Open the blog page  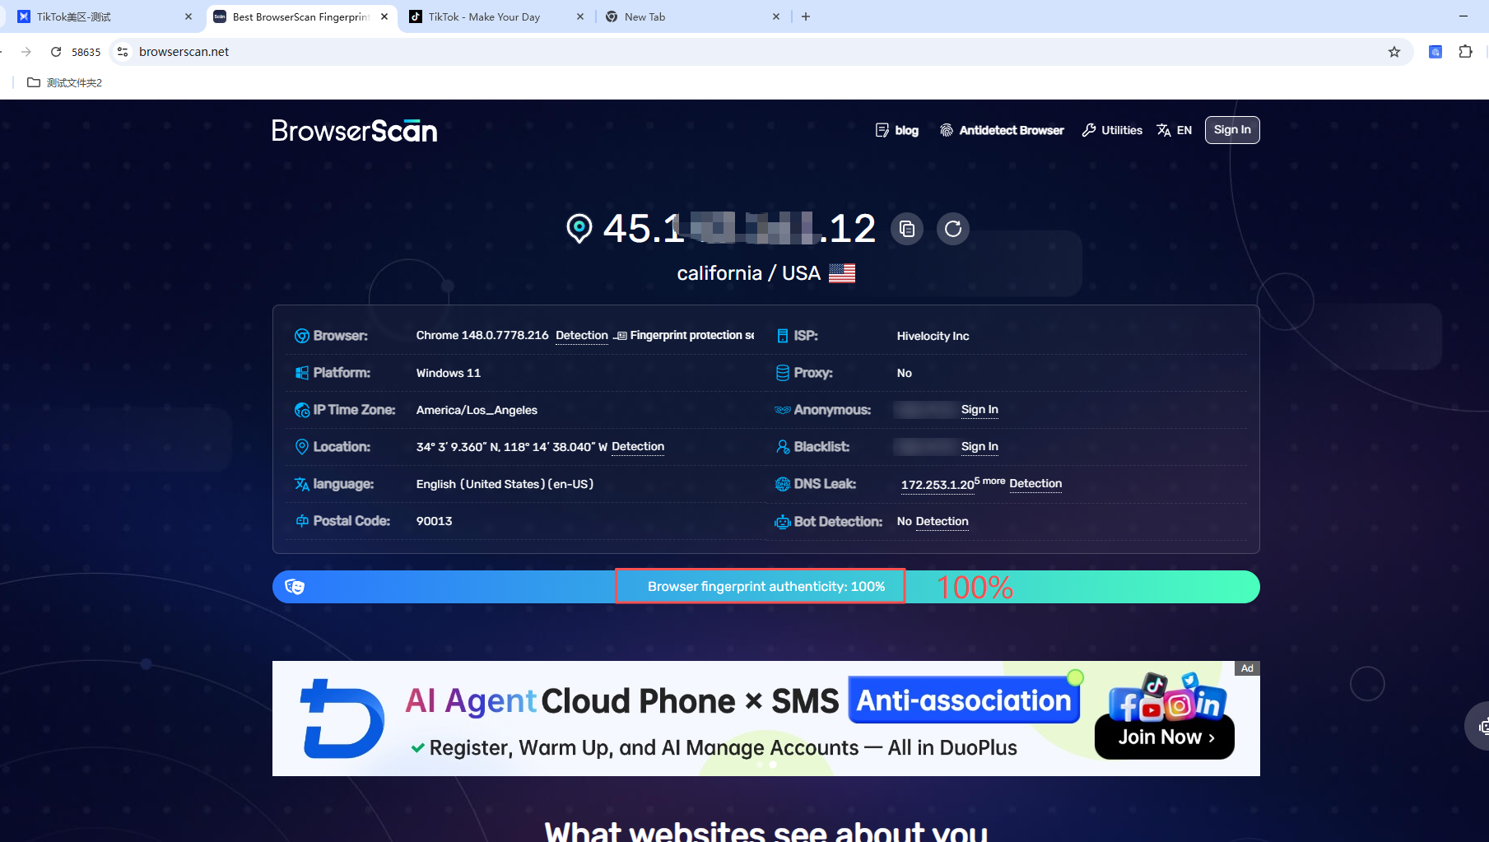[x=897, y=130]
